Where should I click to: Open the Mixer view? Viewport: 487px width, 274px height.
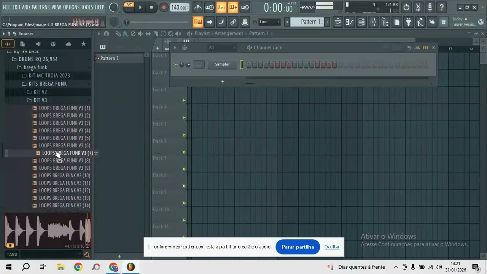click(x=373, y=22)
